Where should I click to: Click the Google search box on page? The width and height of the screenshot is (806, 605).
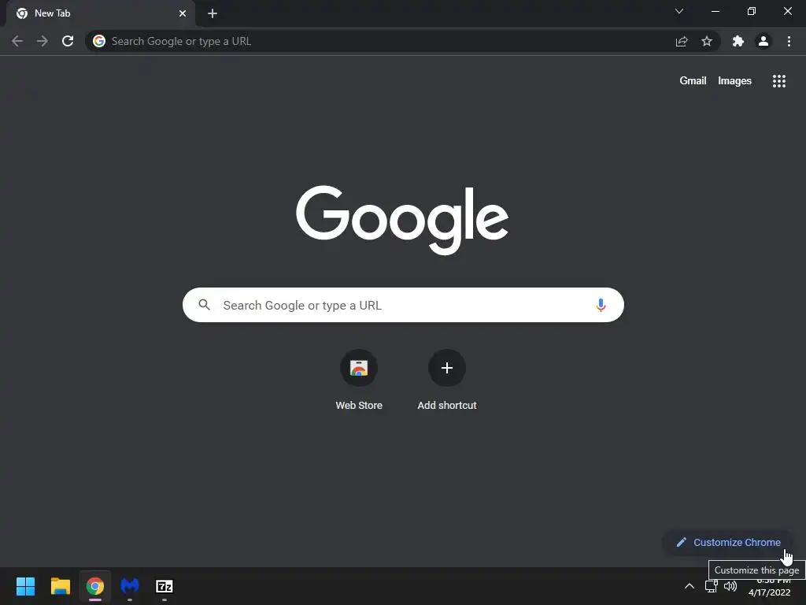coord(403,305)
